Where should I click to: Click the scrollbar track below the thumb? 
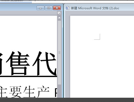pyautogui.click(x=59, y=91)
